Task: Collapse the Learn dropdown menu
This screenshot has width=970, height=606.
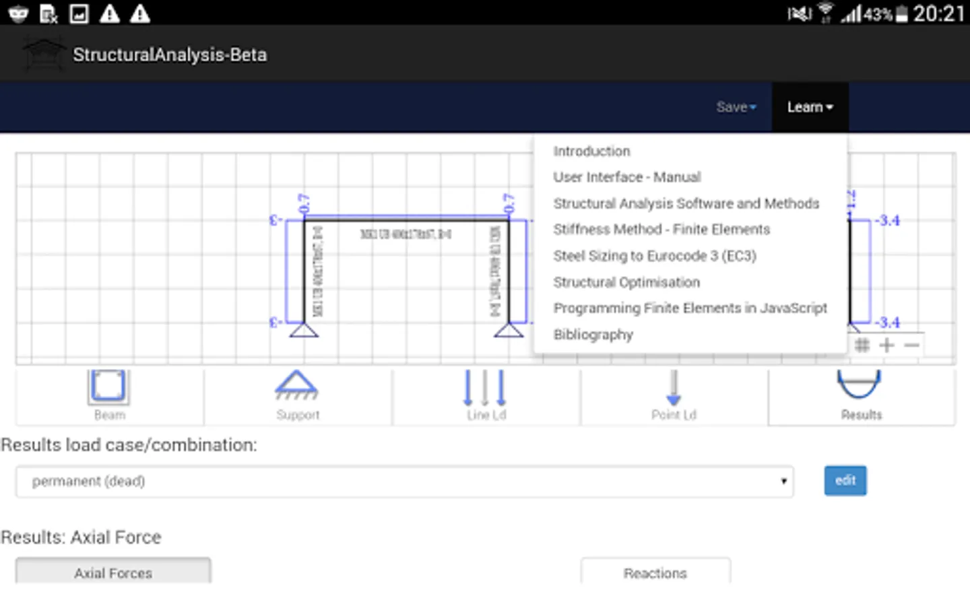Action: pos(810,107)
